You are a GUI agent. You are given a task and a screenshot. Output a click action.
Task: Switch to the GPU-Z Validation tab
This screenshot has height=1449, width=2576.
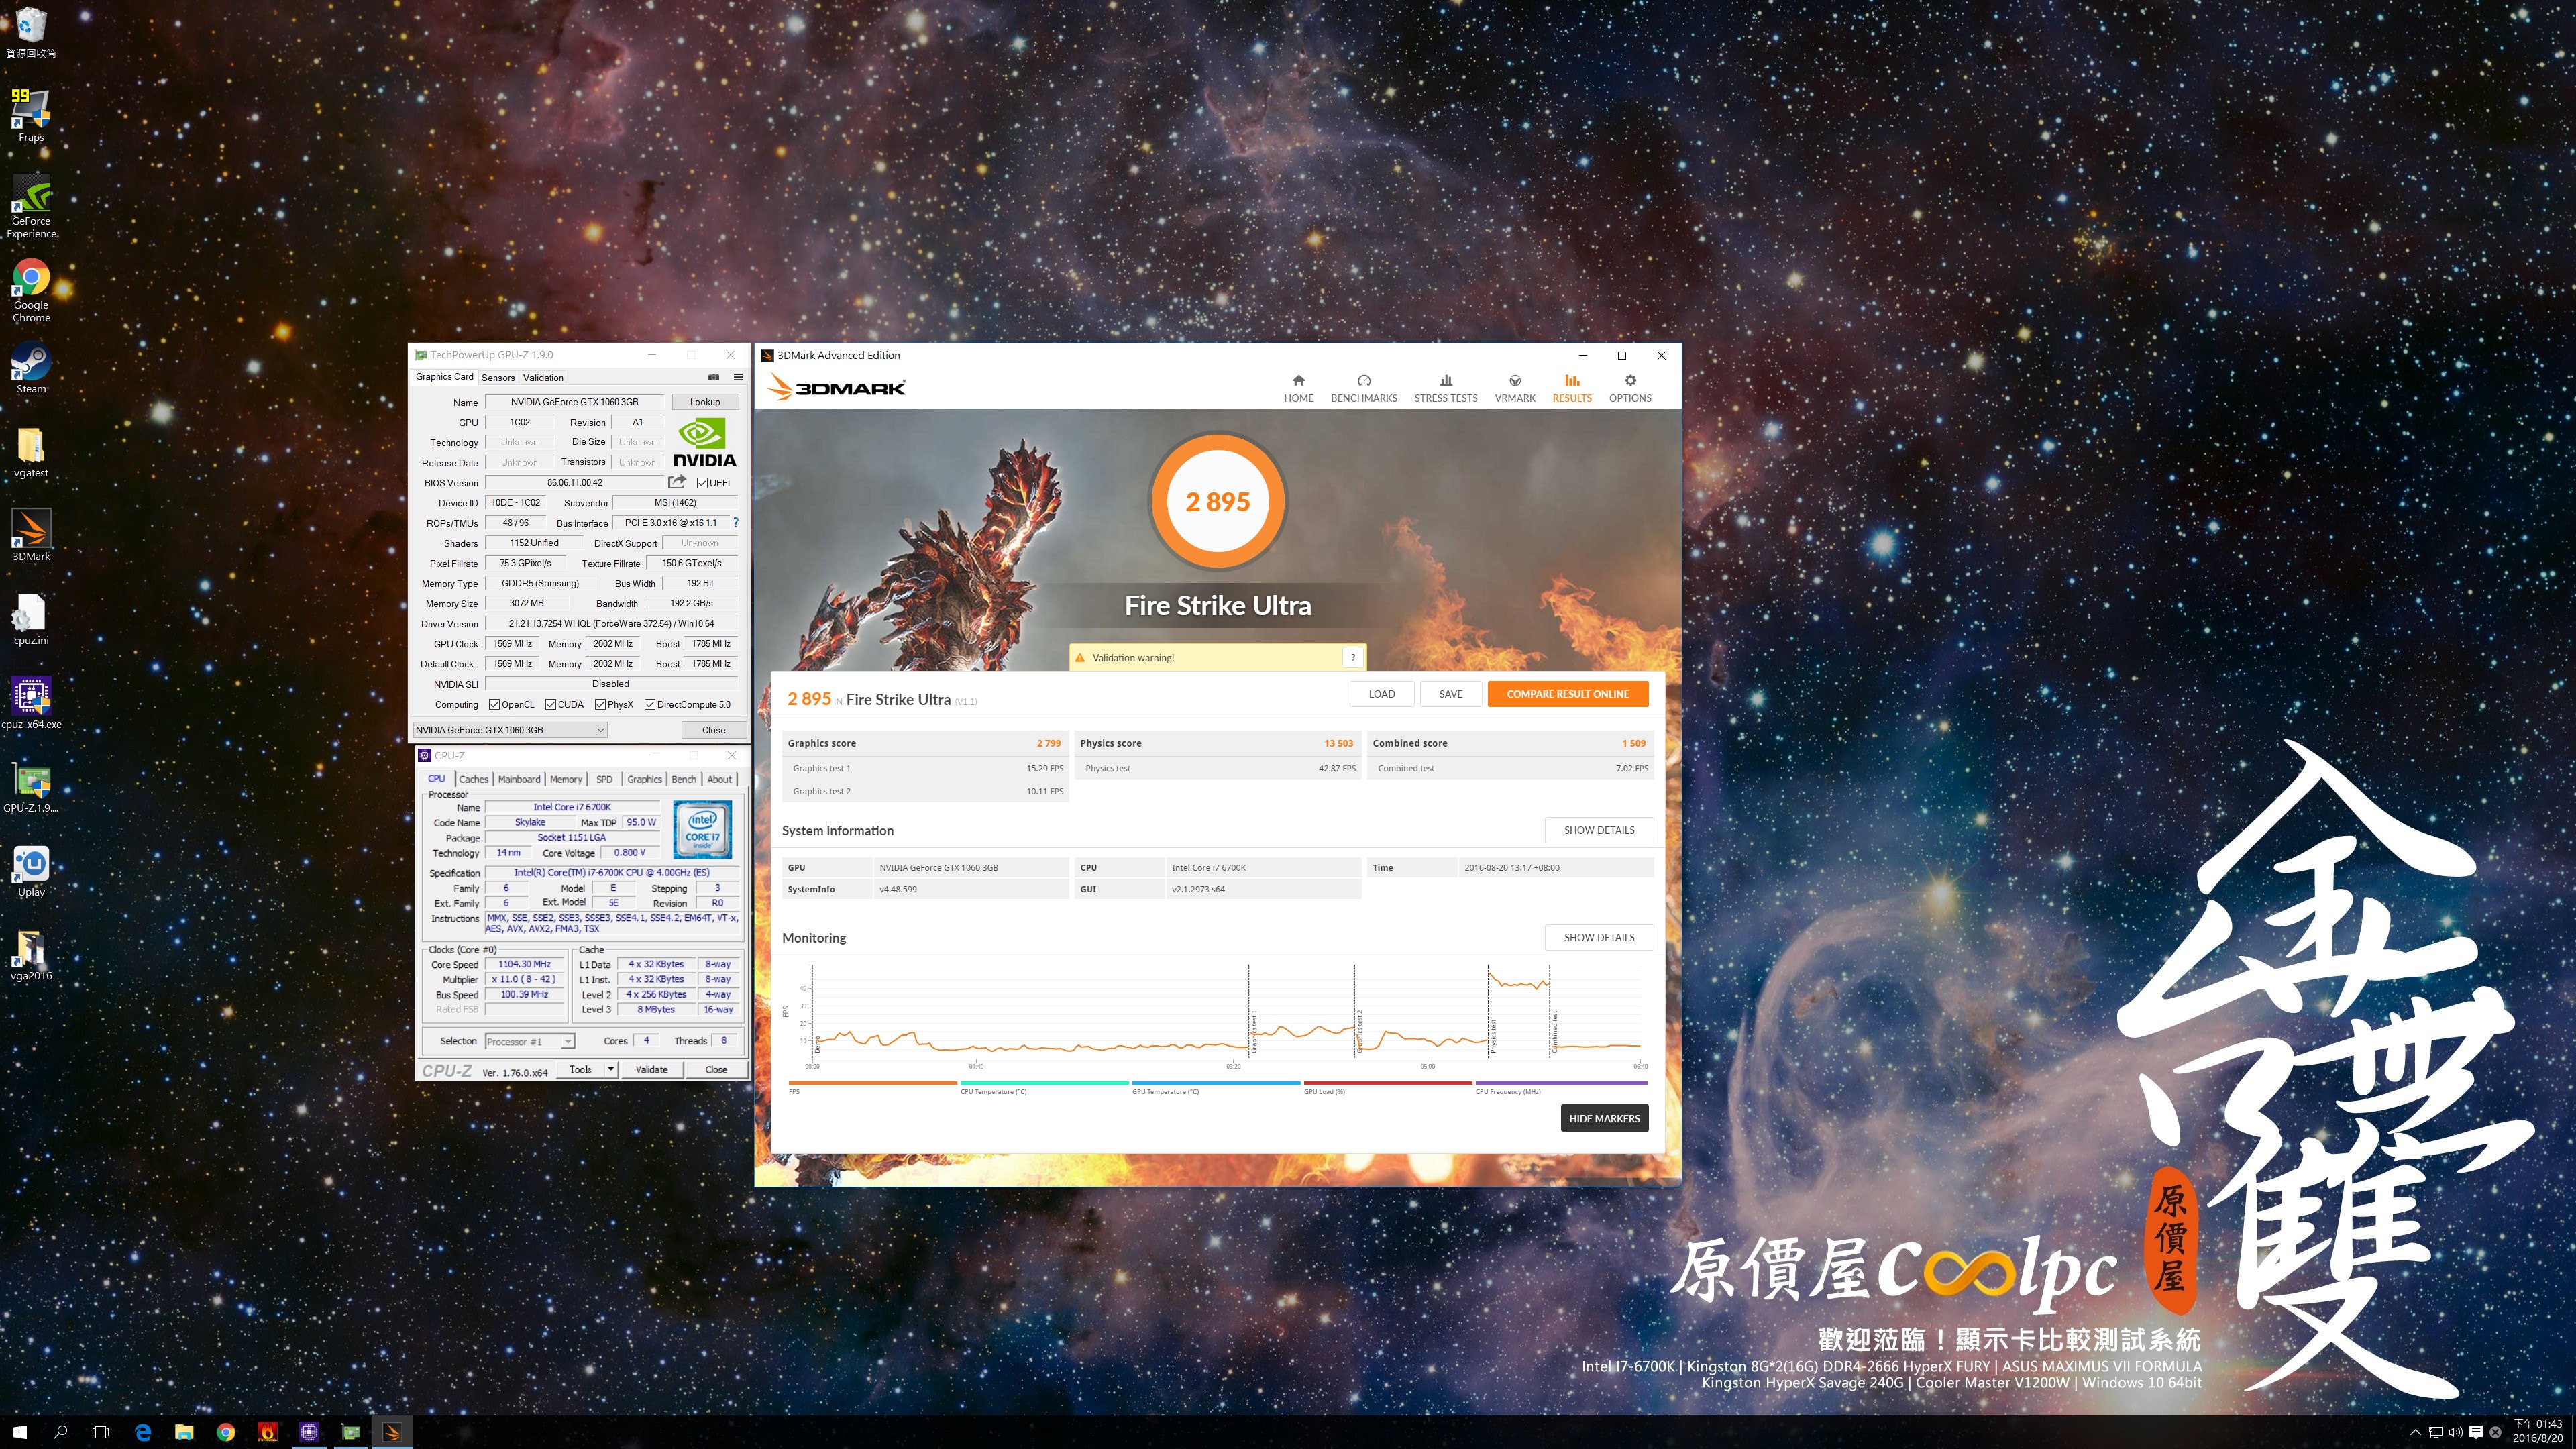click(543, 377)
